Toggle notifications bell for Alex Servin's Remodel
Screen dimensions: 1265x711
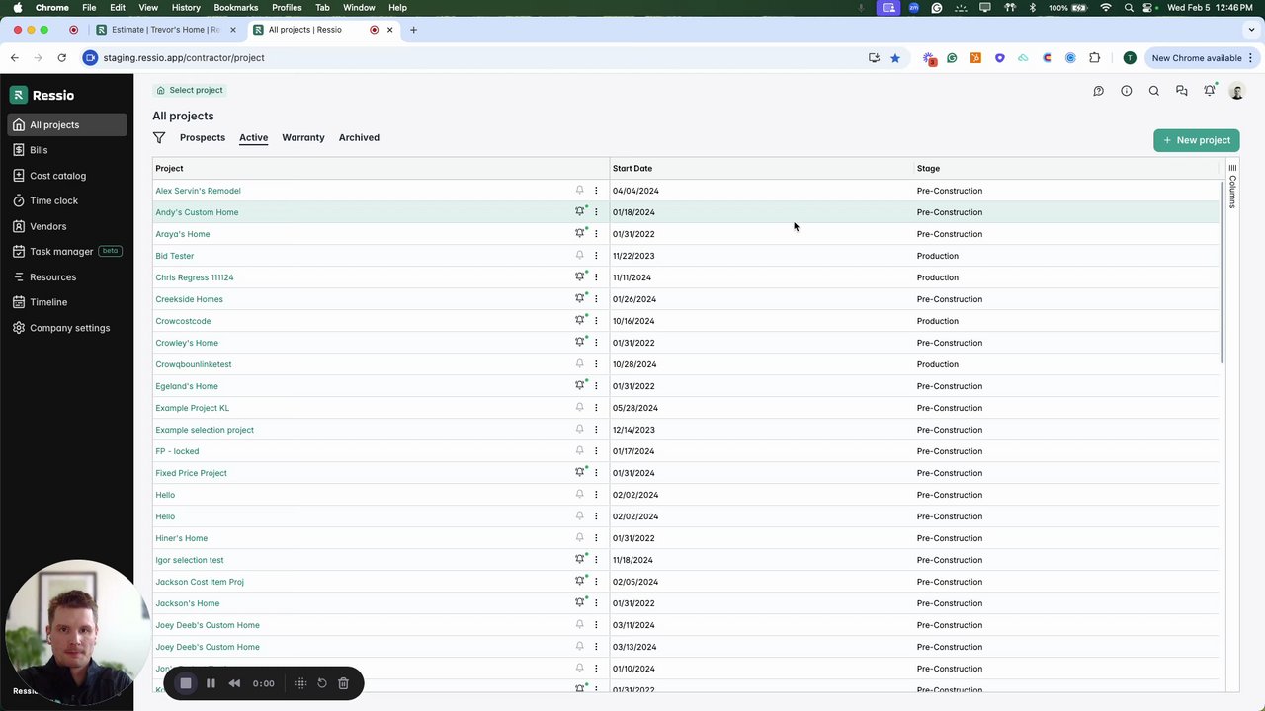click(580, 191)
